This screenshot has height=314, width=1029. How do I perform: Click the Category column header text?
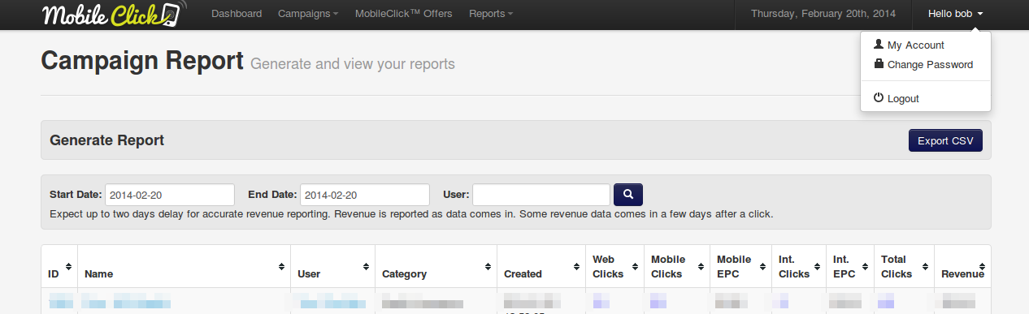pyautogui.click(x=405, y=274)
